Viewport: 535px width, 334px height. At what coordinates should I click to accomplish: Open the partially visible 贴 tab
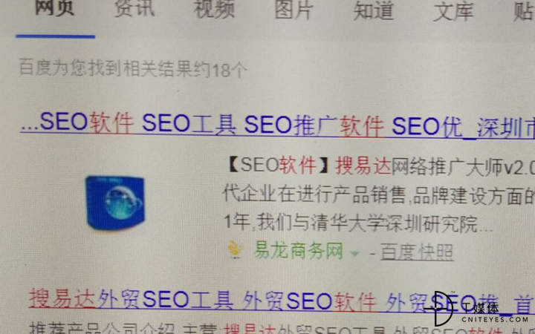coord(524,11)
